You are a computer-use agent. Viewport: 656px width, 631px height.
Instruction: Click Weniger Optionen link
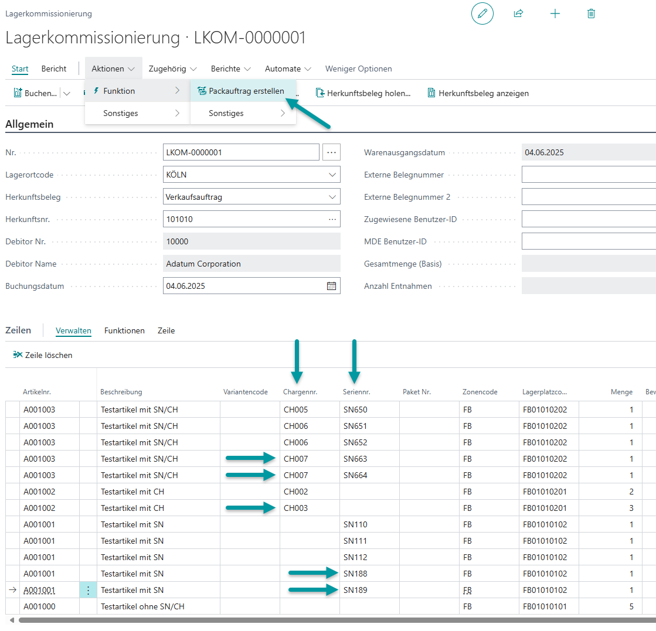[358, 69]
